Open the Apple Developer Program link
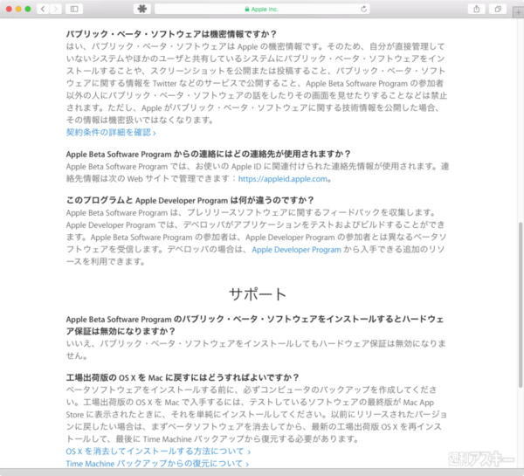 [x=296, y=250]
